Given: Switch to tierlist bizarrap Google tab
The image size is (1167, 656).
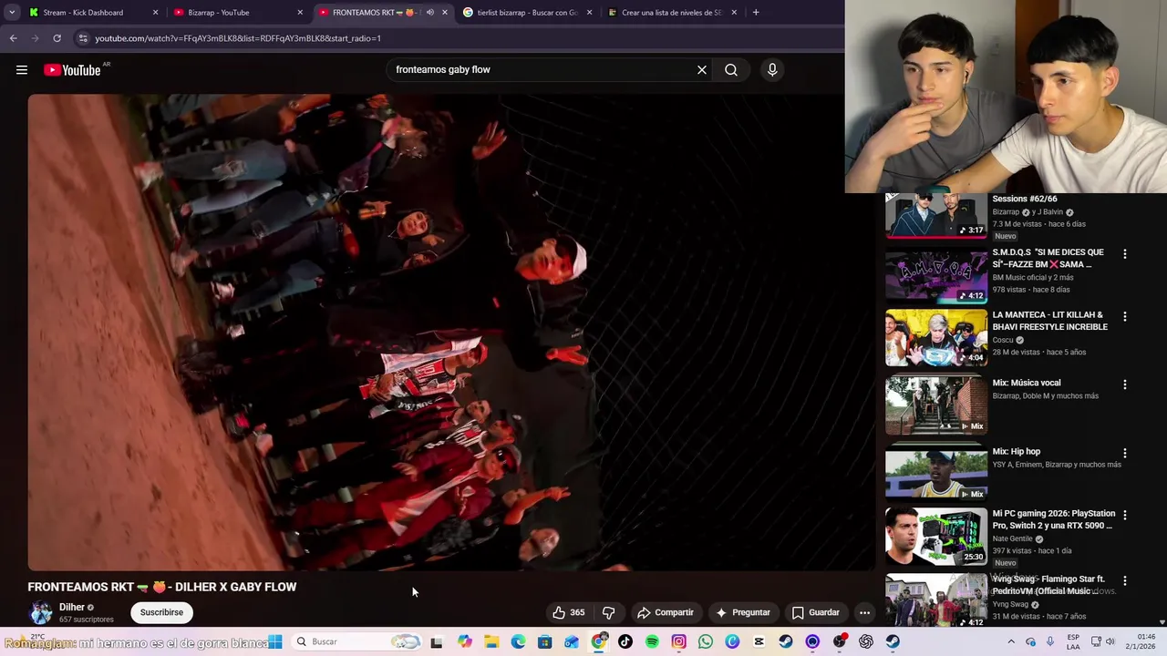Looking at the screenshot, I should coord(527,13).
